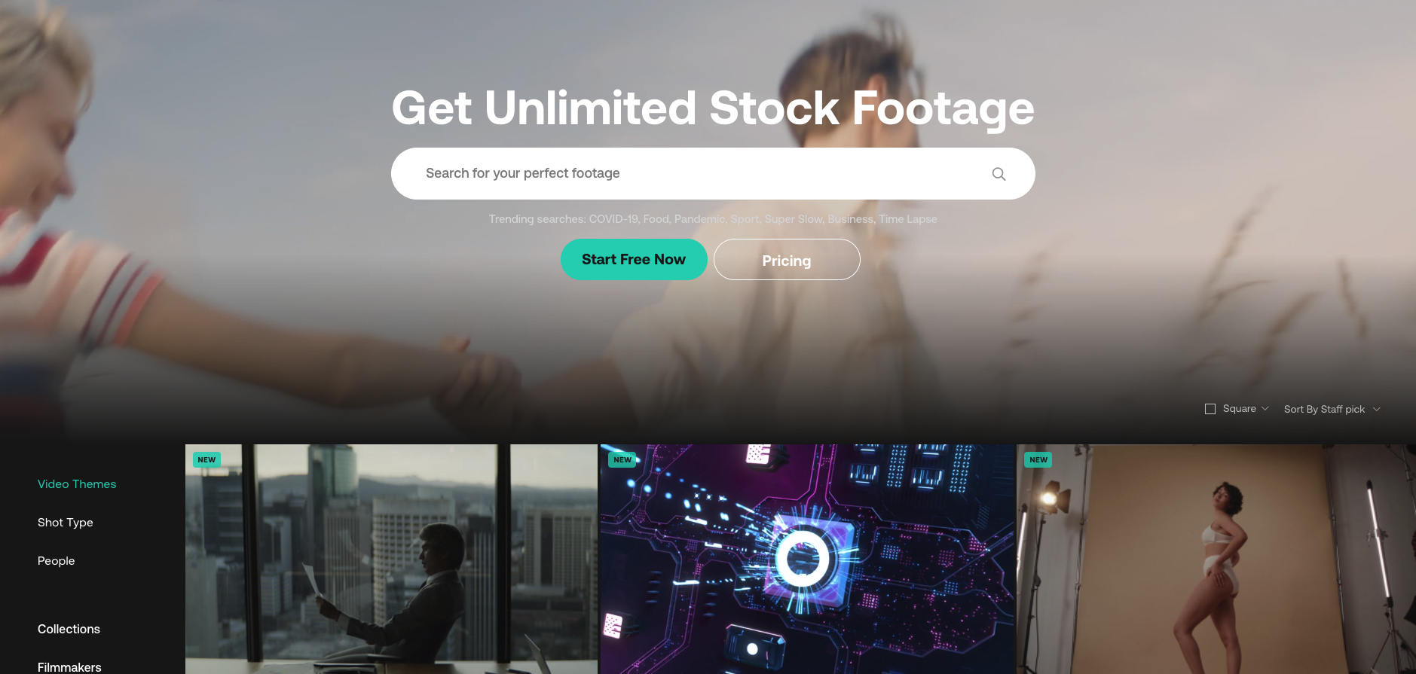Open Filmmakers in the sidebar
This screenshot has width=1416, height=674.
click(x=69, y=667)
